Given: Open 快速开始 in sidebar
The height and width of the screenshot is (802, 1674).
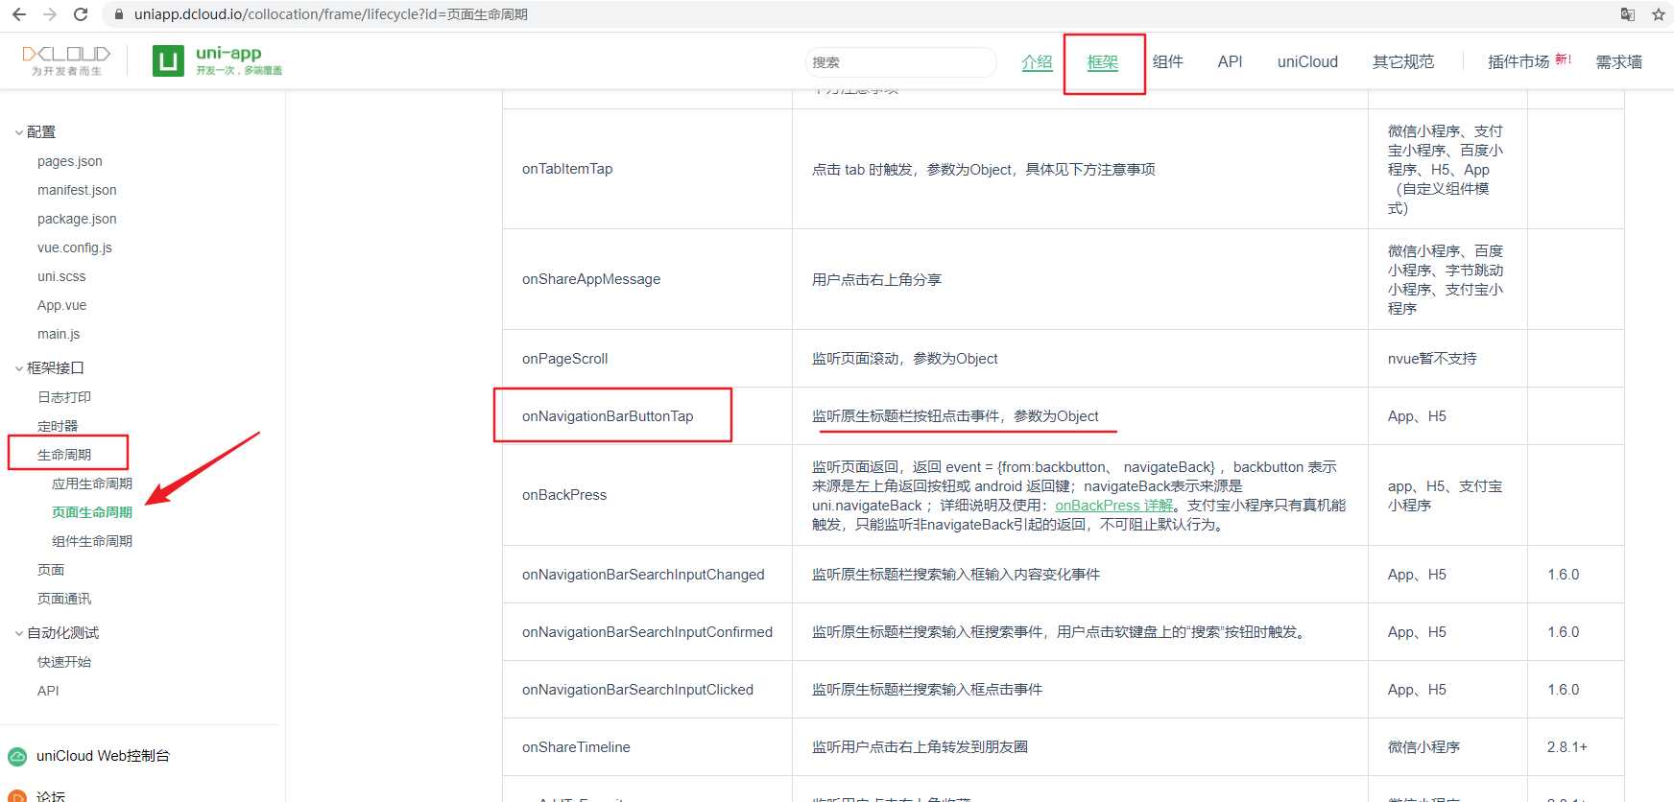Looking at the screenshot, I should tap(64, 662).
